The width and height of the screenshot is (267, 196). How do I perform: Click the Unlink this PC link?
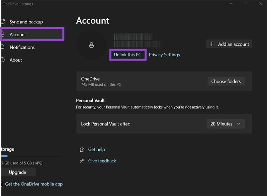click(x=128, y=55)
